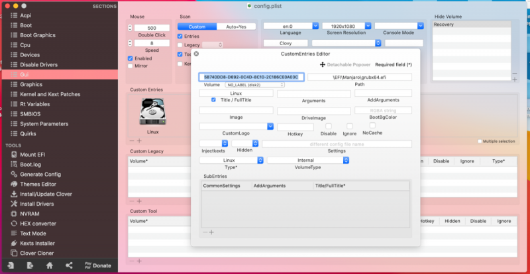Add a Custom Legacy row with plus
Viewport: 530px width, 274px height.
(139, 201)
